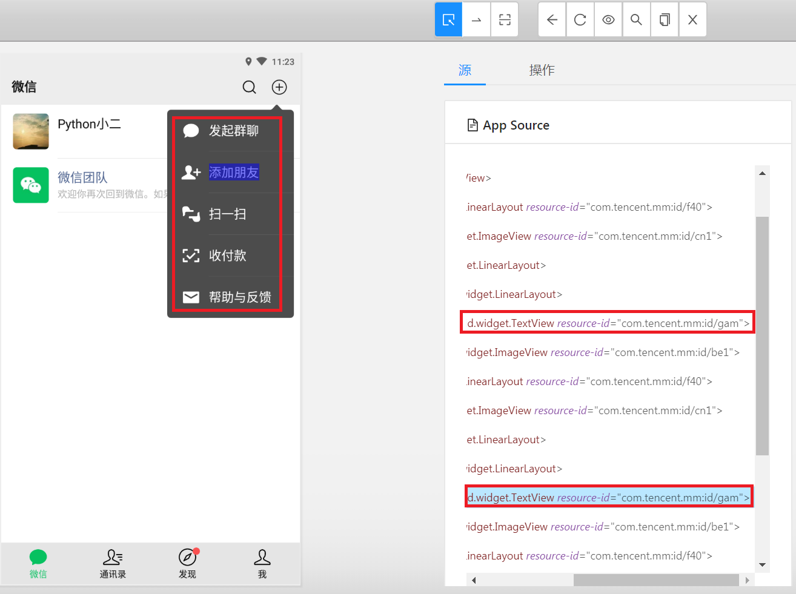Click the 11:23 clock in status bar
This screenshot has width=796, height=594.
click(x=283, y=62)
